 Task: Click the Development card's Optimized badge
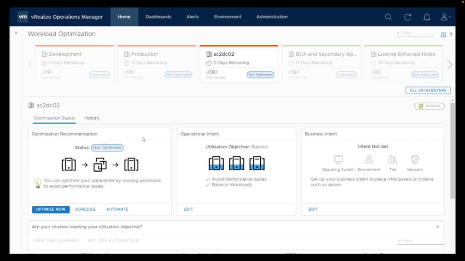99,75
